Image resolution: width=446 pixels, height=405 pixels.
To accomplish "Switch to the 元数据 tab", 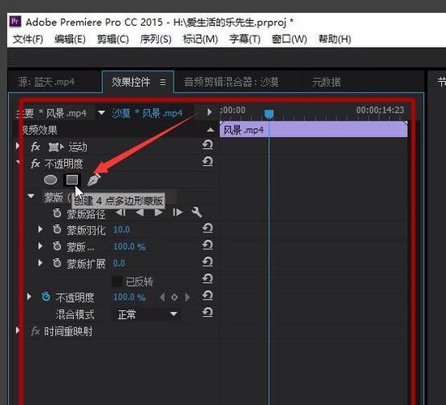I will click(326, 82).
